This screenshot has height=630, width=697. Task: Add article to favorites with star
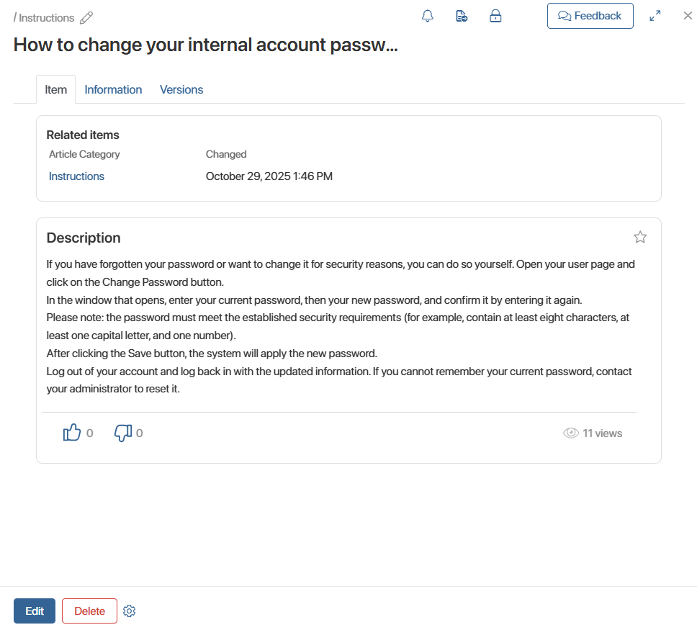click(x=640, y=237)
